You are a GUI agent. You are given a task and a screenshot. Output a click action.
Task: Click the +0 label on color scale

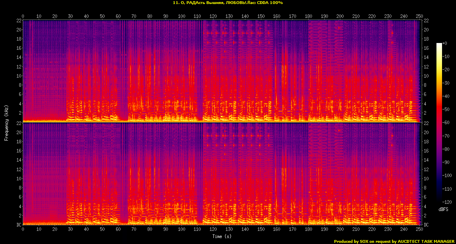pos(445,43)
